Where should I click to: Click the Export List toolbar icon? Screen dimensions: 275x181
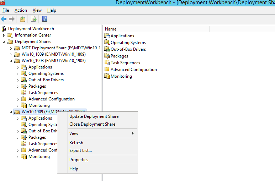33,19
